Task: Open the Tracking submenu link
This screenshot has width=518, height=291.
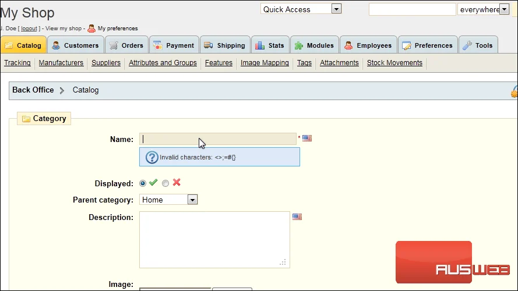Action: [17, 63]
